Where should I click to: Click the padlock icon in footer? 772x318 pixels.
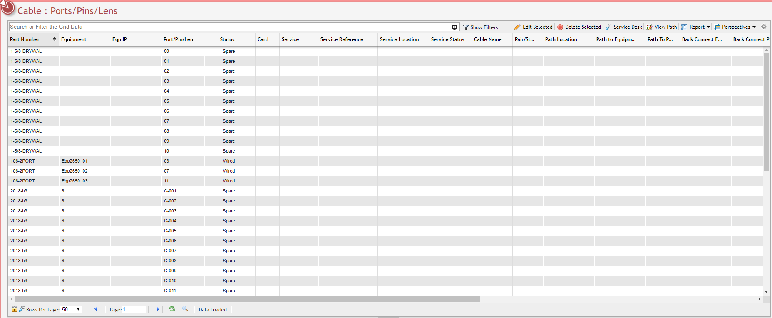(x=15, y=309)
